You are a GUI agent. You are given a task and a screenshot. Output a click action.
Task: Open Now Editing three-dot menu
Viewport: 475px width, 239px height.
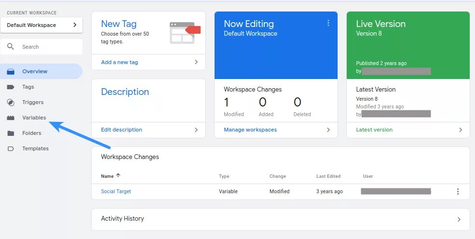pos(328,23)
